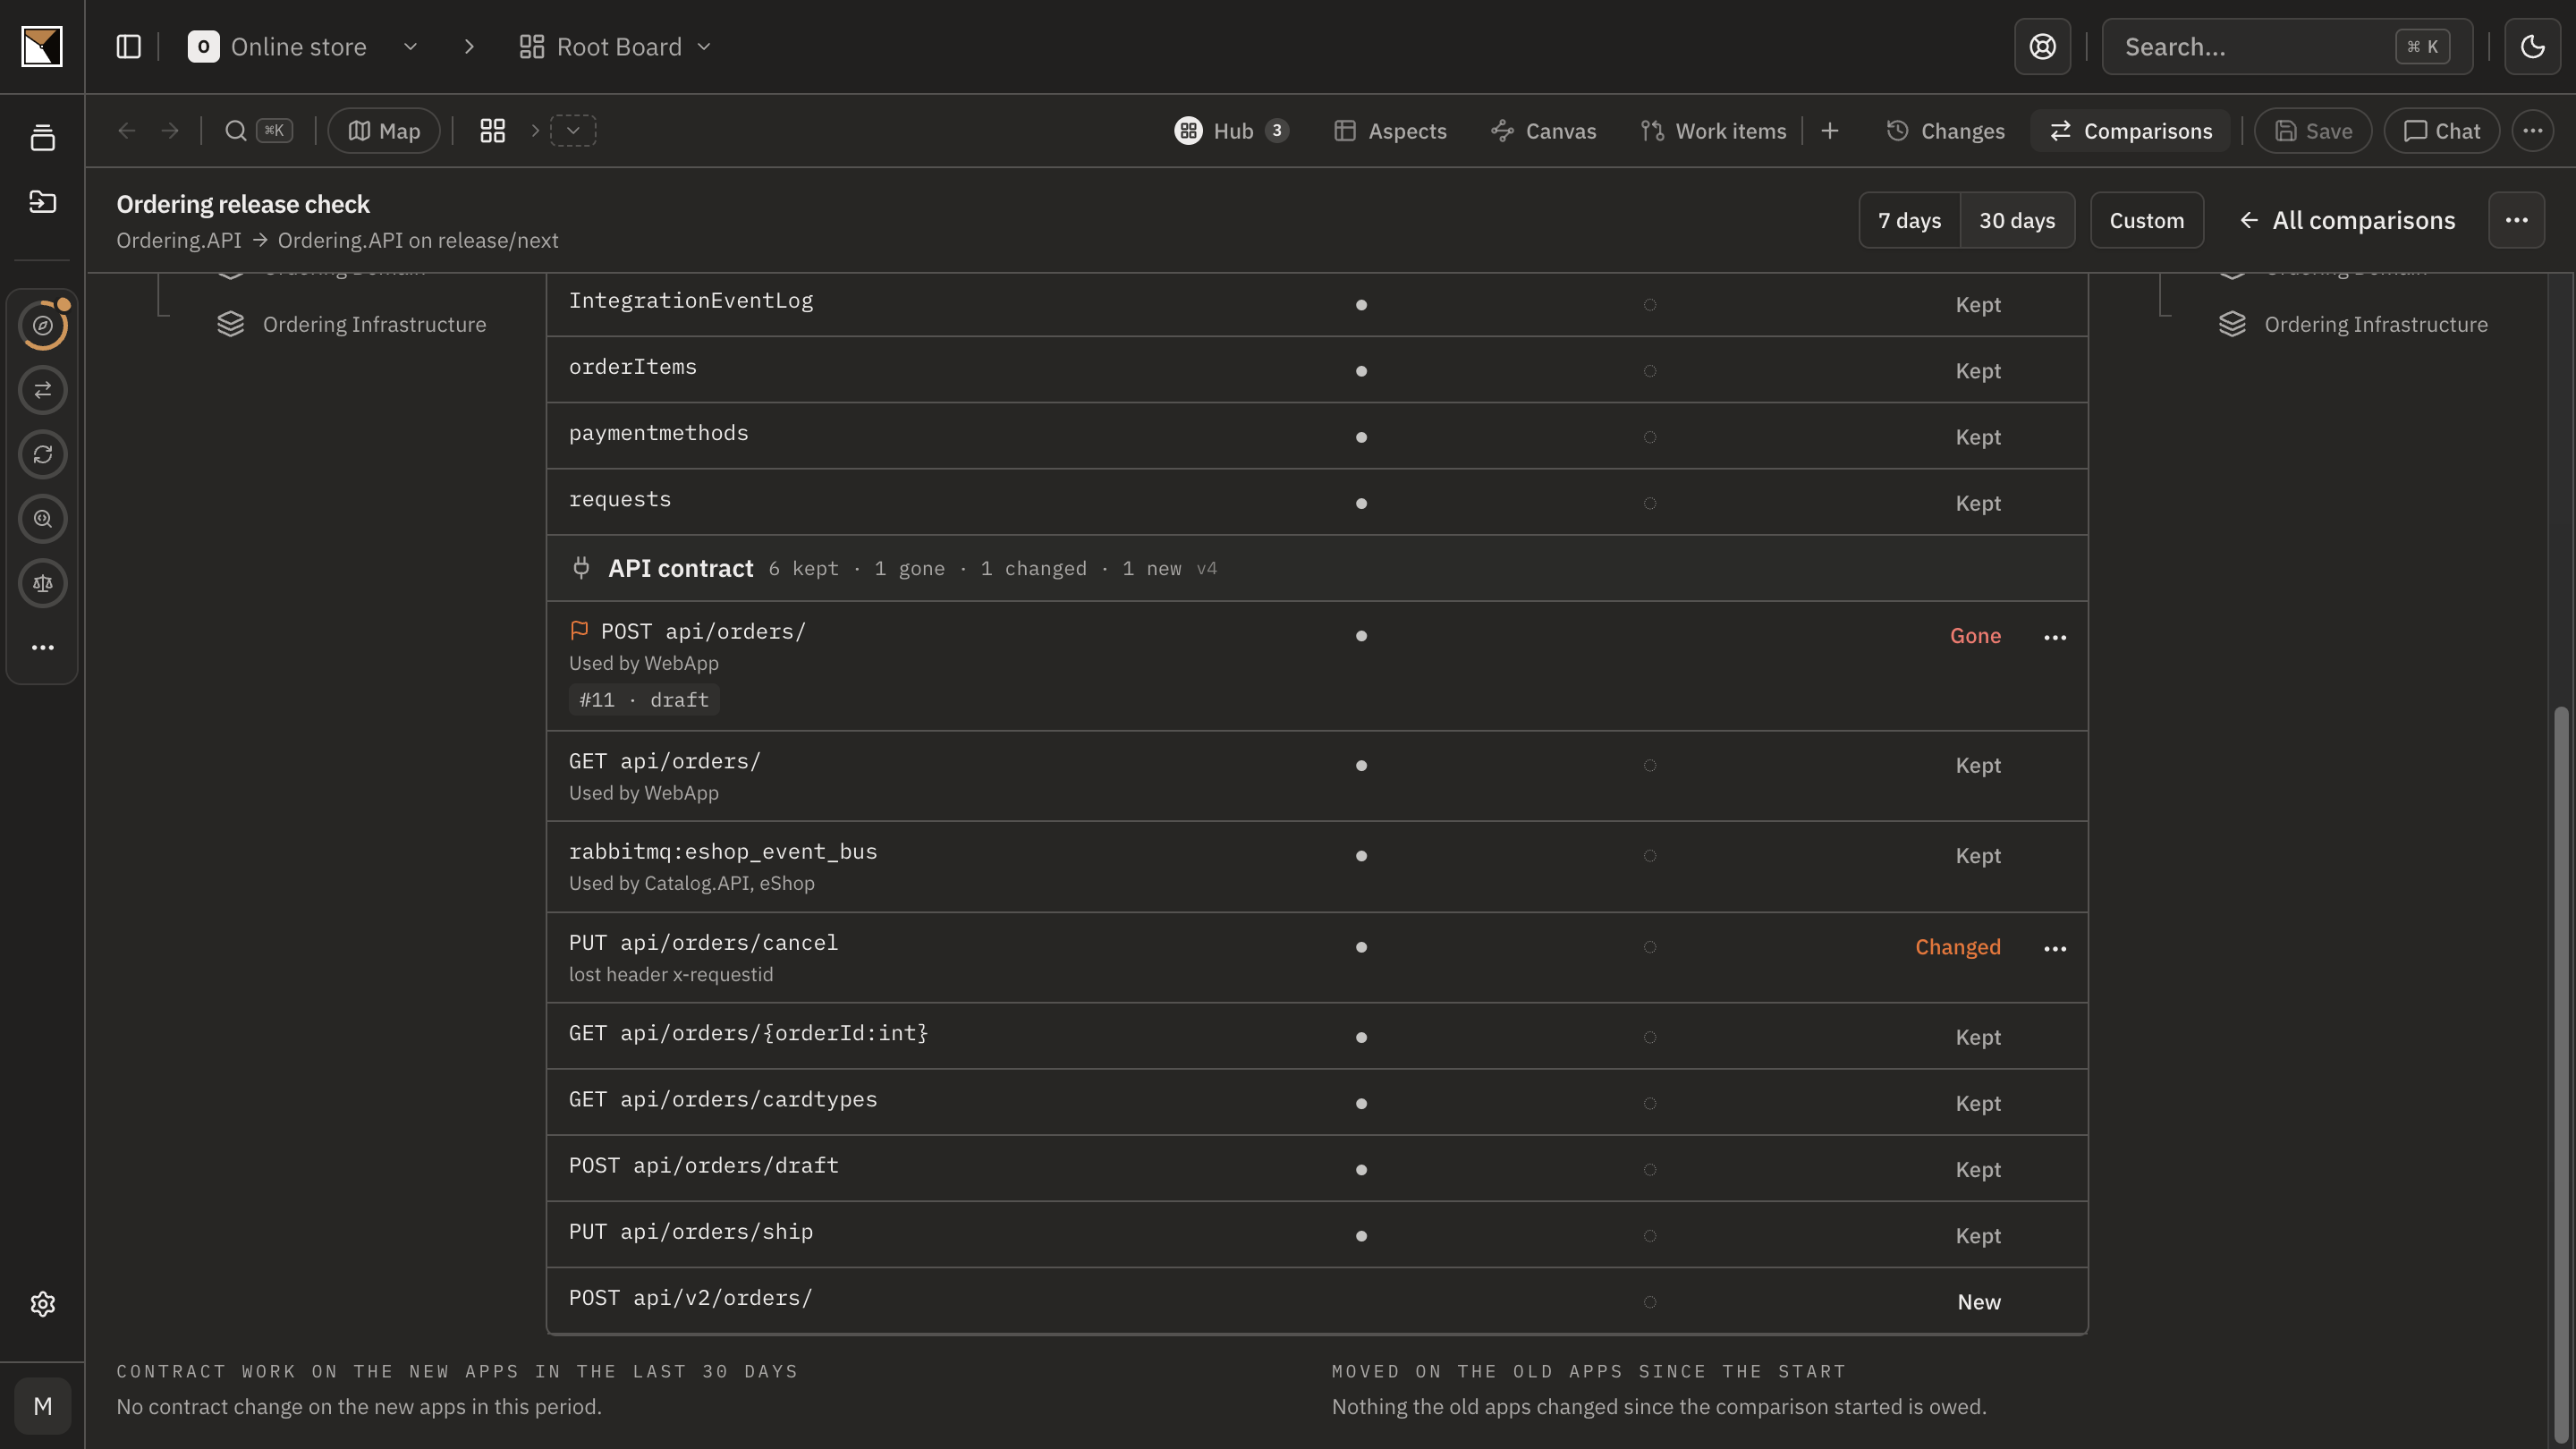2576x1449 pixels.
Task: Switch to the Canvas tab
Action: click(1543, 131)
